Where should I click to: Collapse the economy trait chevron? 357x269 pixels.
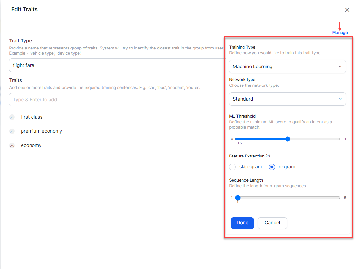click(12, 146)
